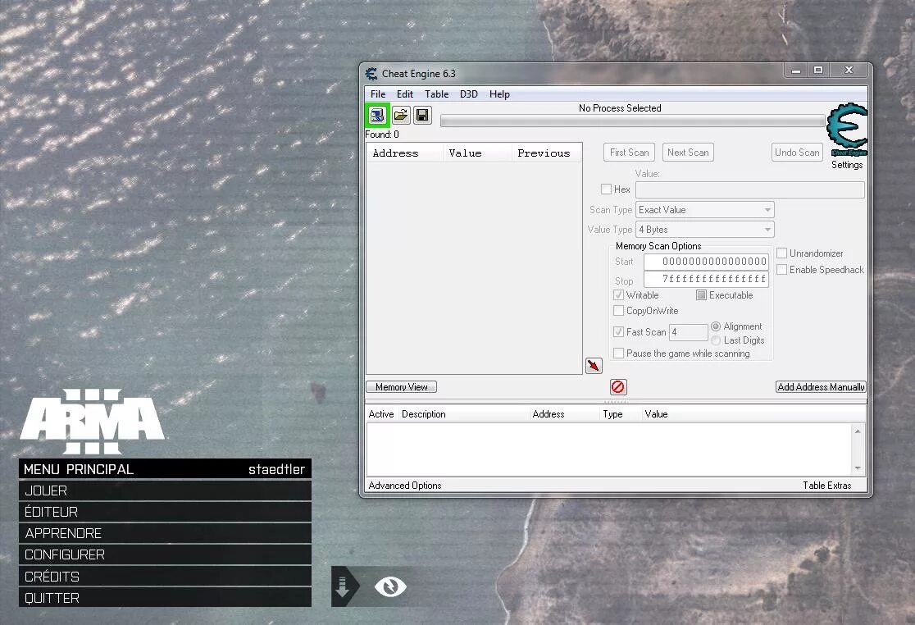Image resolution: width=915 pixels, height=625 pixels.
Task: Maximize the Cheat Engine window
Action: pyautogui.click(x=818, y=71)
